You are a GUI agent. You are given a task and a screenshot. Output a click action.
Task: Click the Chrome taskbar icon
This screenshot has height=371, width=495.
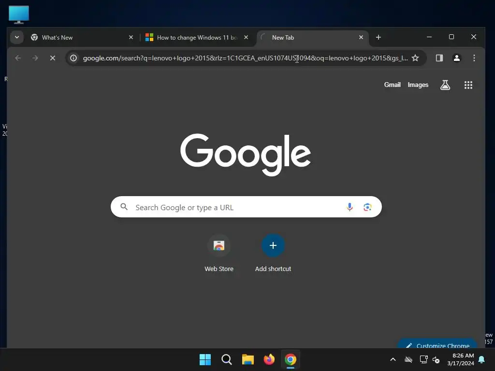click(x=291, y=359)
